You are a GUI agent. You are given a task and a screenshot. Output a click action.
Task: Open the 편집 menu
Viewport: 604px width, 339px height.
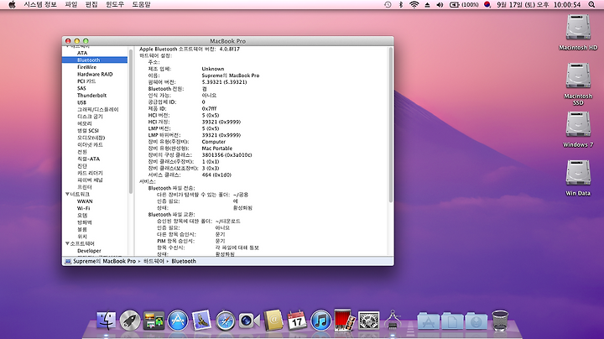91,5
